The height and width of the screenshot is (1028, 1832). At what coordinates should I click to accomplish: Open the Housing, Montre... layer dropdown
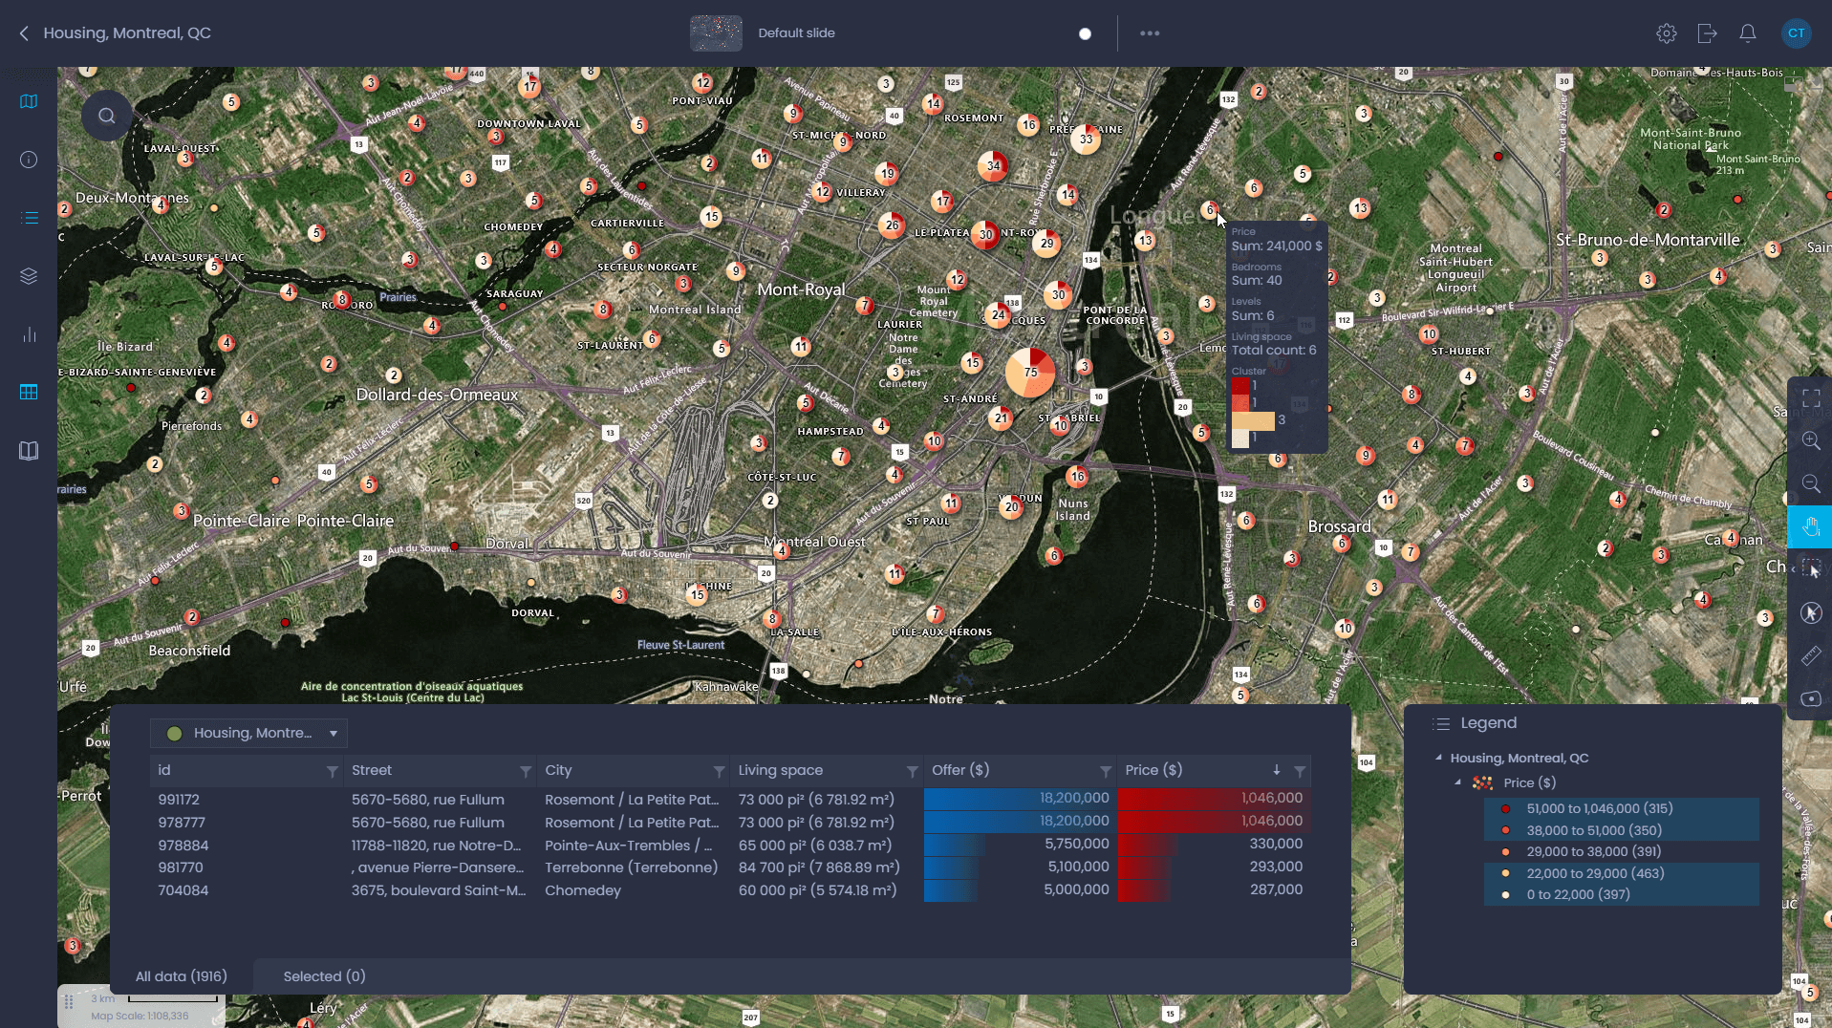pos(248,733)
